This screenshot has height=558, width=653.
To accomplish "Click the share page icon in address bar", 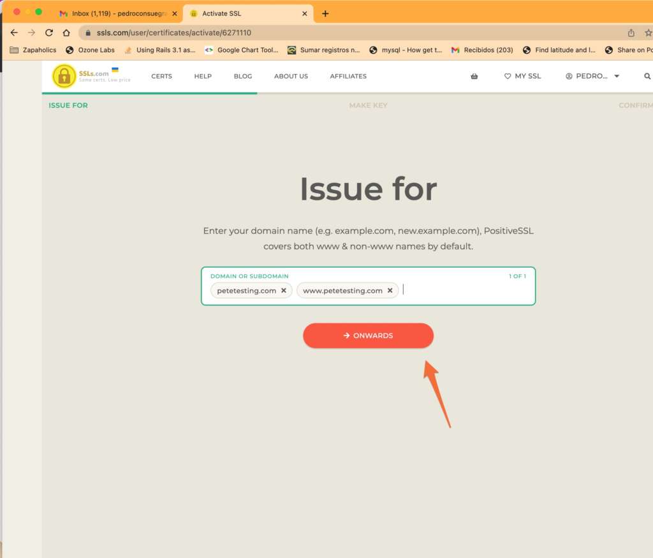I will [x=631, y=33].
